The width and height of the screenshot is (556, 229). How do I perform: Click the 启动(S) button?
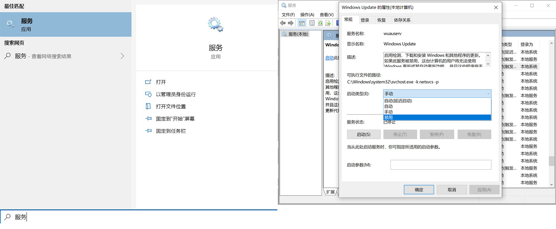[363, 135]
